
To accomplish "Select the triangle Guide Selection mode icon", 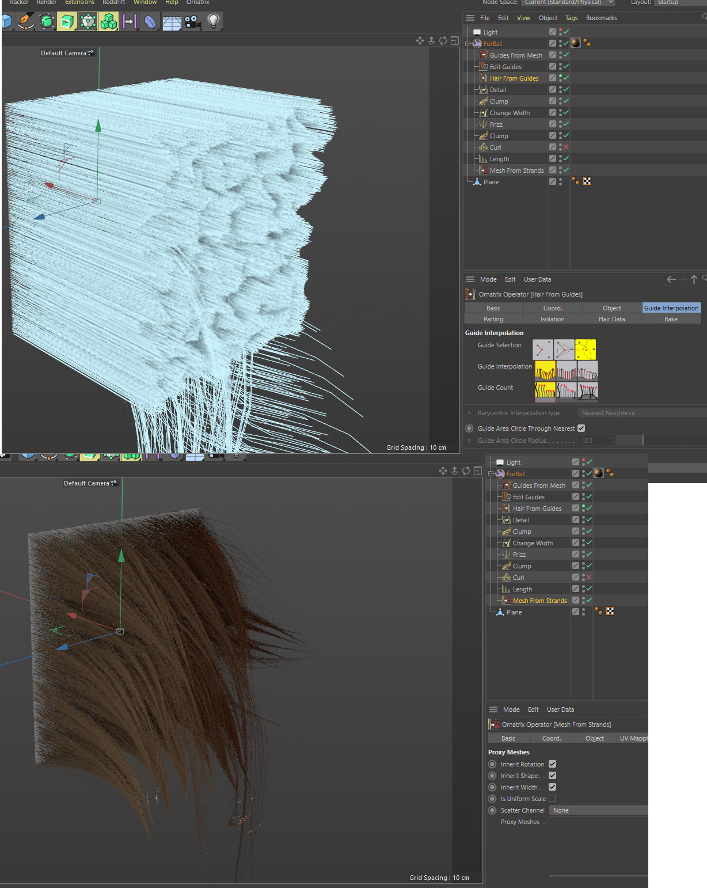I will (564, 350).
